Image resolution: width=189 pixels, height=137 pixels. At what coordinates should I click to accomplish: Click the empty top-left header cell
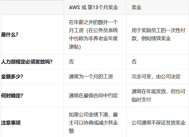pos(32,8)
